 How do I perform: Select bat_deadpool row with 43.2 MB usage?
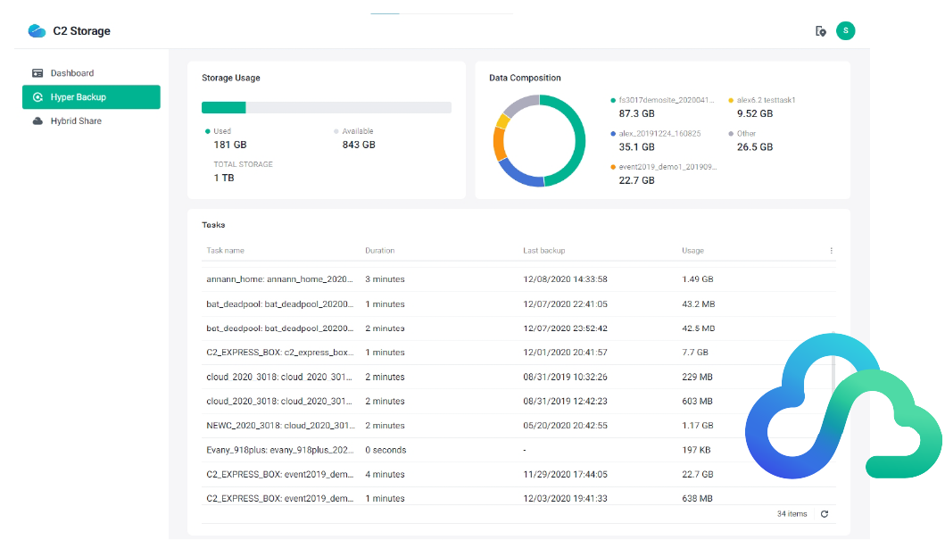[519, 304]
